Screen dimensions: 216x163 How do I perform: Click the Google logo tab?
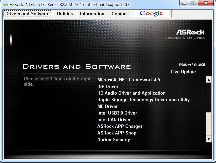151,14
